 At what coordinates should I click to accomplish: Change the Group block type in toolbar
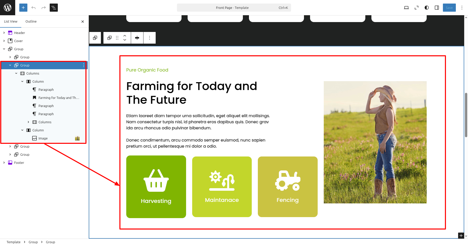click(x=110, y=38)
